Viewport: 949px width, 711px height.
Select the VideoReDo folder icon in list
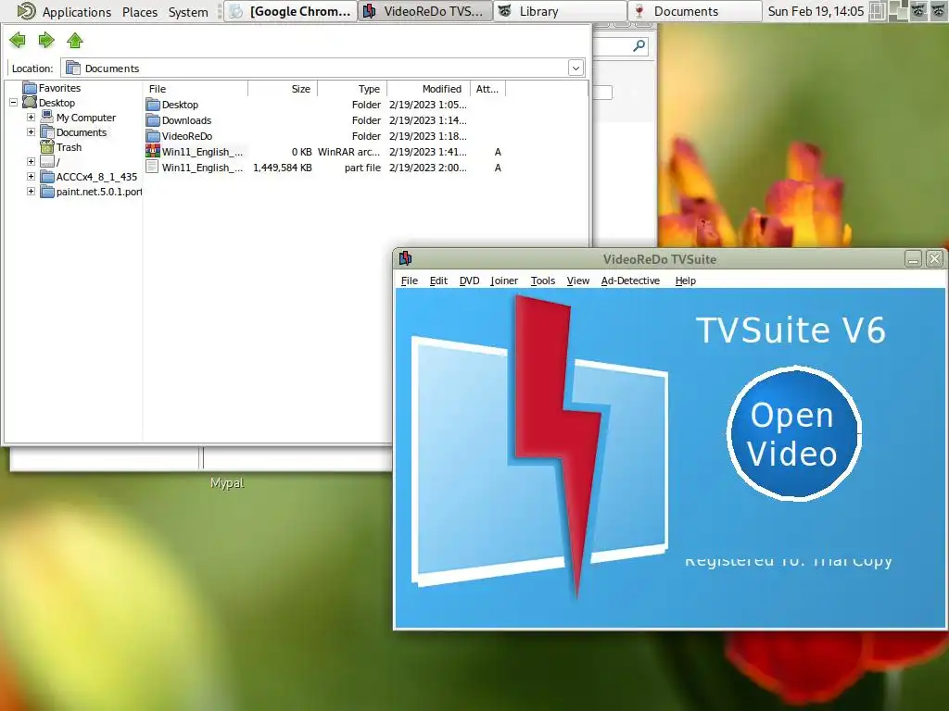point(153,136)
